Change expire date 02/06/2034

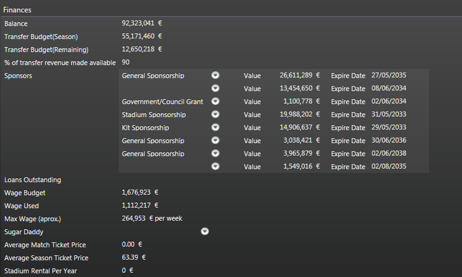[x=389, y=101]
